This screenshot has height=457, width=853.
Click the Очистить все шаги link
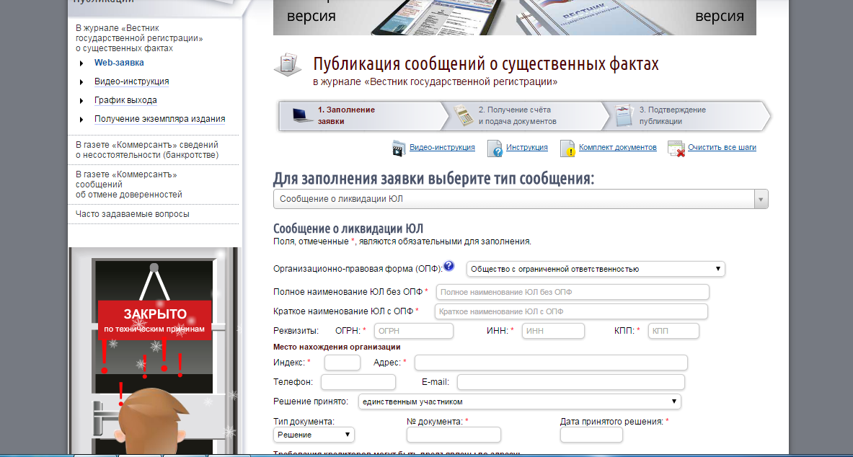click(x=722, y=148)
